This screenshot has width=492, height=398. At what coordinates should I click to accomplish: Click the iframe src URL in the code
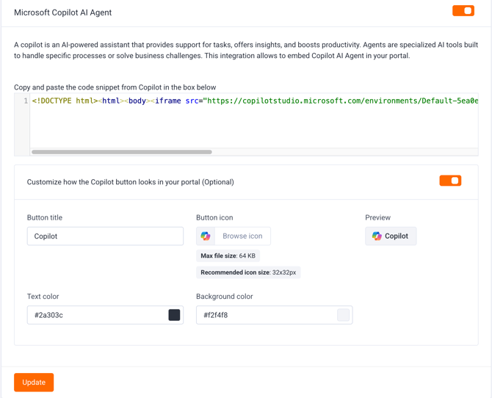click(341, 101)
